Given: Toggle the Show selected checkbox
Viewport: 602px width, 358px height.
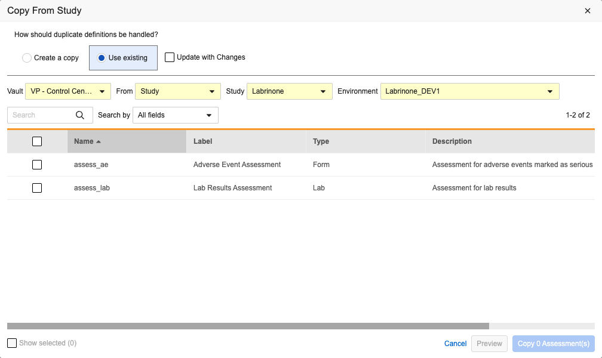Looking at the screenshot, I should point(12,343).
